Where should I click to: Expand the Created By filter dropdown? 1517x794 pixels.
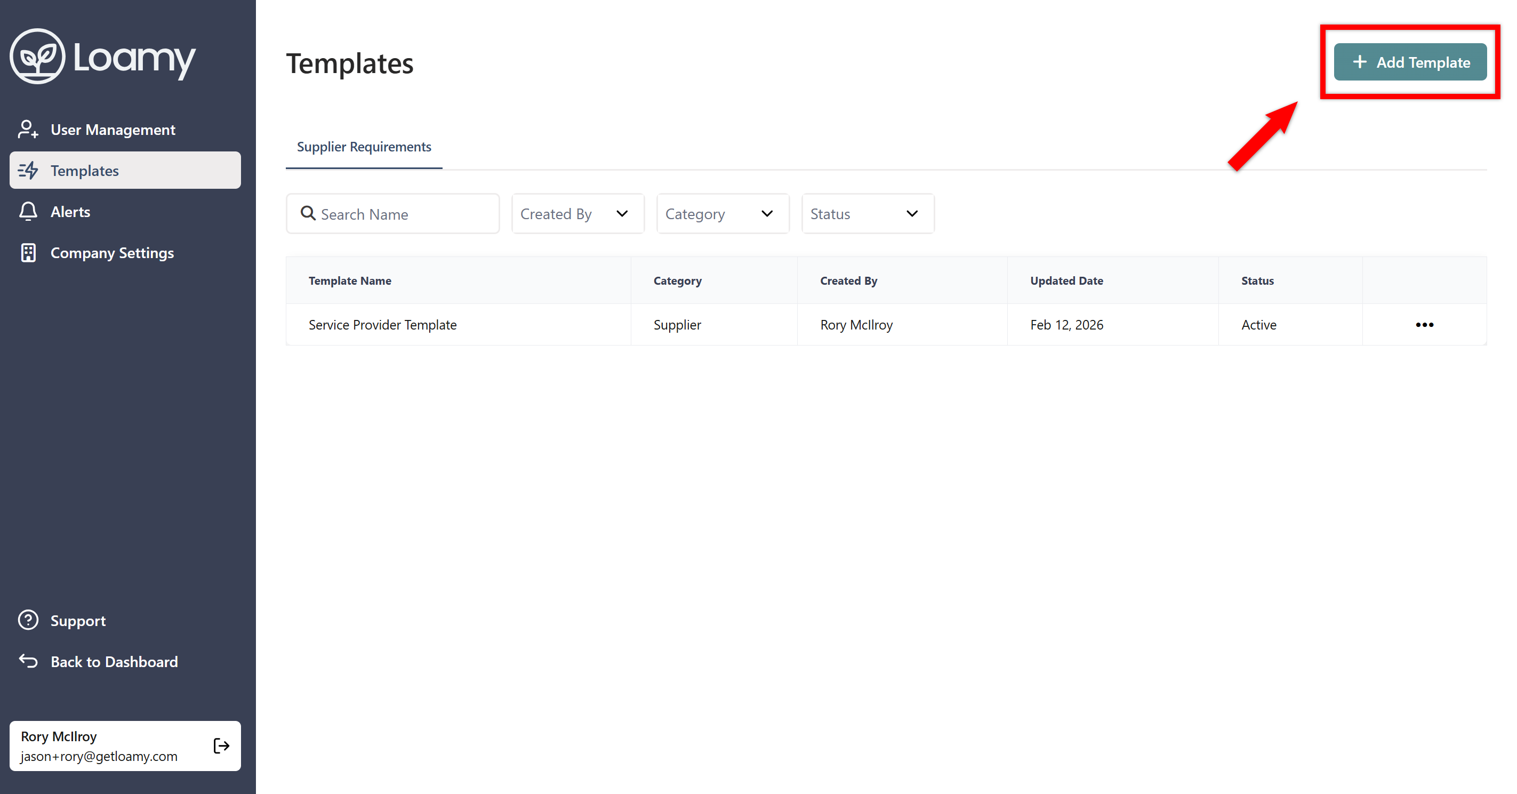coord(577,214)
